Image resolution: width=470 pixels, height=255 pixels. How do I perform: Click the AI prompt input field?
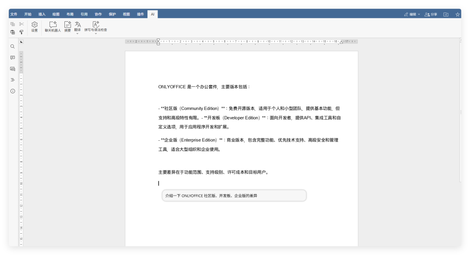pos(234,195)
